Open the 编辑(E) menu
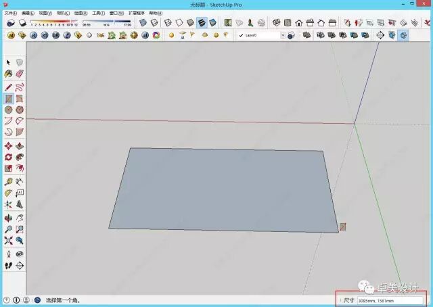Screen dimensions: 433x307 click(x=28, y=13)
